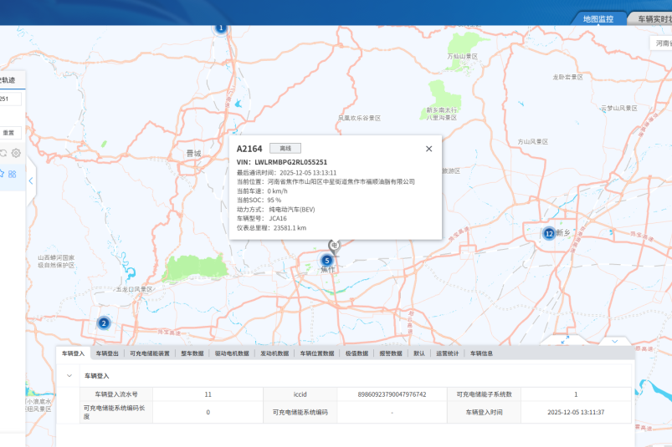Close the A2164 vehicle info popup

click(x=429, y=149)
